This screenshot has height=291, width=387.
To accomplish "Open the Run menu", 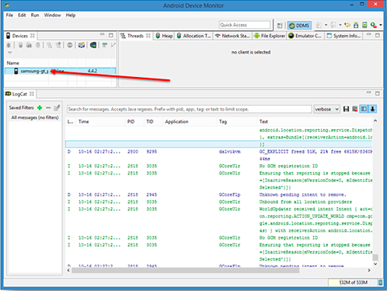I will click(35, 15).
